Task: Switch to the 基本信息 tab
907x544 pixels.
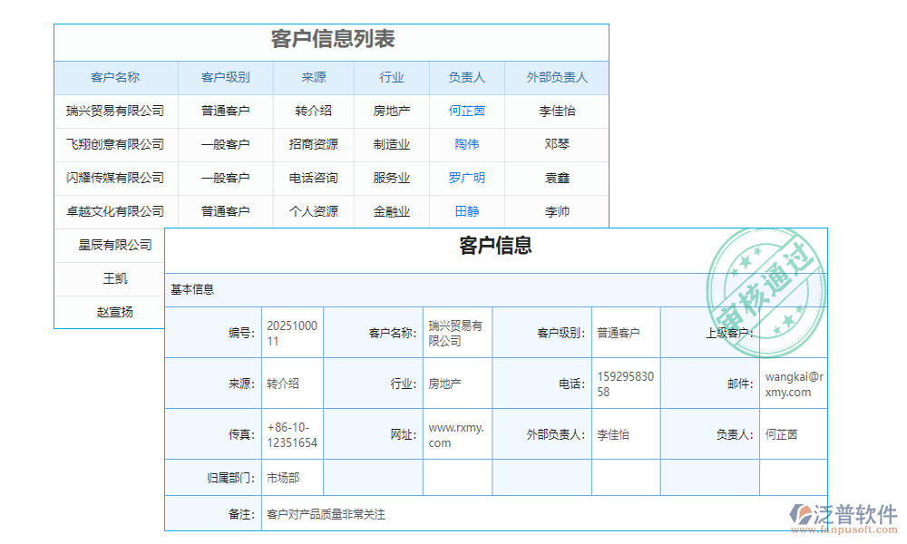Action: (x=192, y=290)
